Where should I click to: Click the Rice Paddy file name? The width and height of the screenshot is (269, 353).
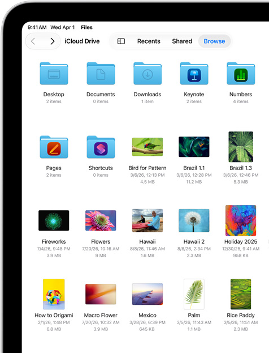[241, 315]
